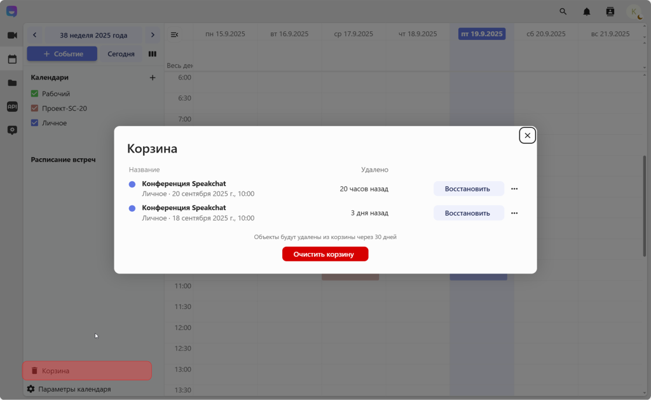The height and width of the screenshot is (400, 651).
Task: Open the calendar icon in left sidebar
Action: pyautogui.click(x=12, y=59)
